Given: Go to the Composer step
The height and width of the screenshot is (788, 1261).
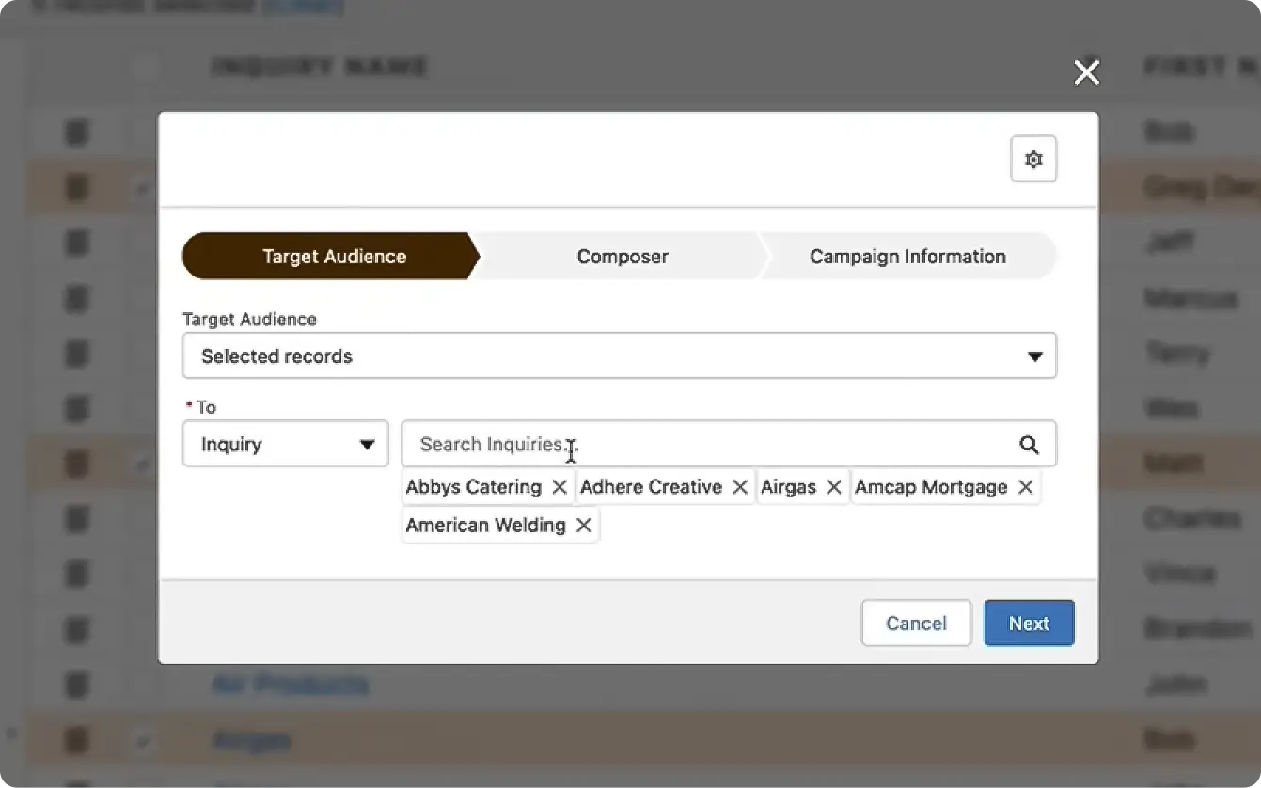Looking at the screenshot, I should pos(623,257).
